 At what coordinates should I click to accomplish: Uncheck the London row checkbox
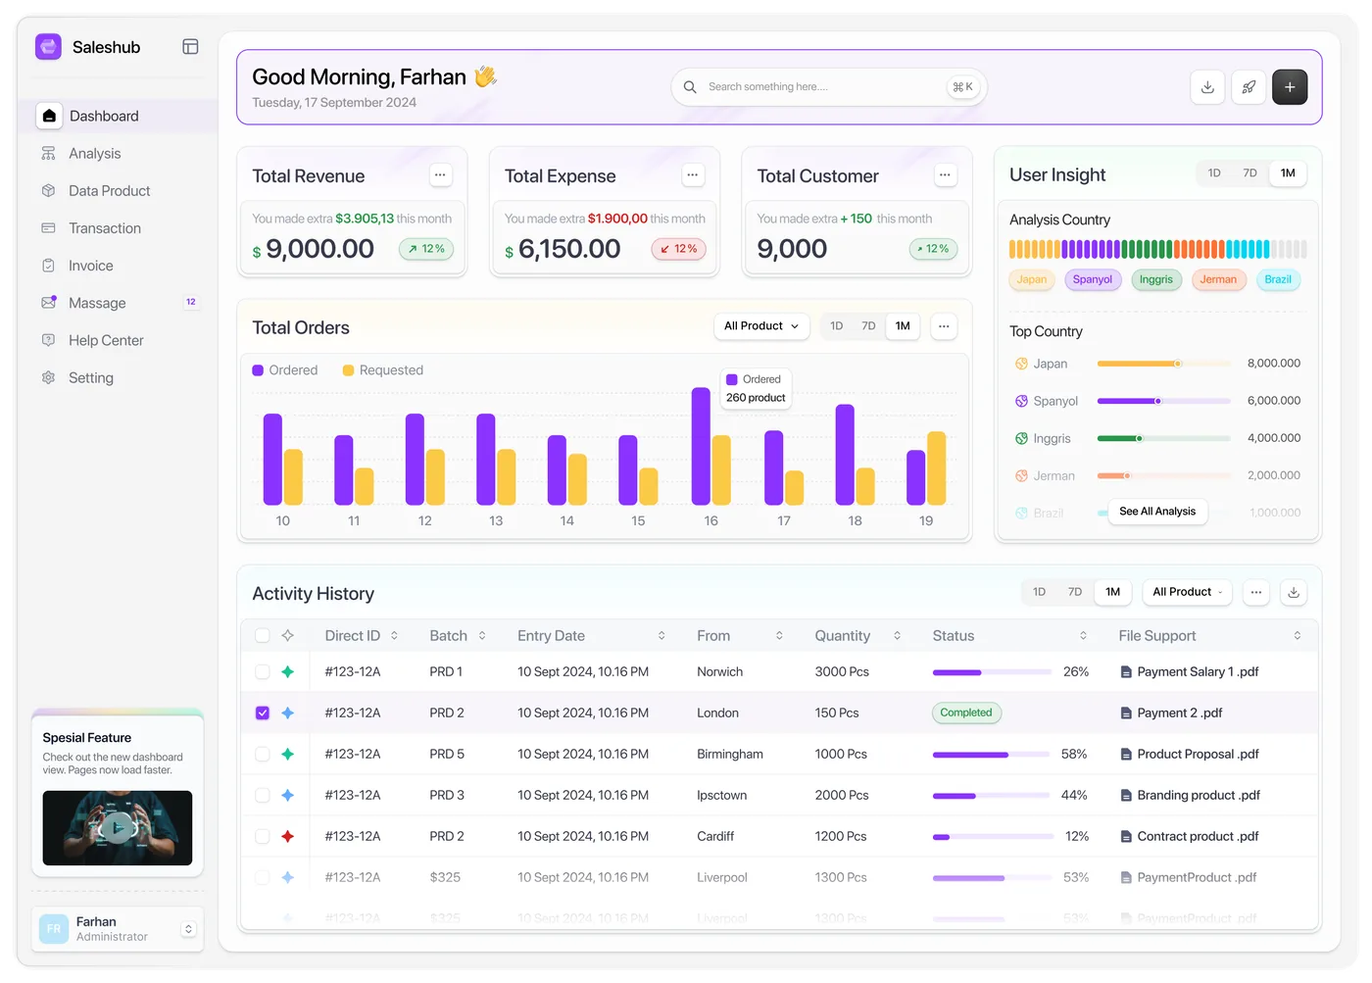pos(262,713)
